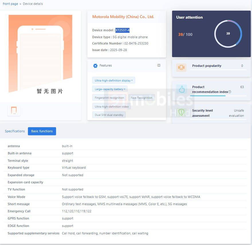Select the Ultra-high-definition video tag
The width and height of the screenshot is (252, 245).
[x=112, y=106]
